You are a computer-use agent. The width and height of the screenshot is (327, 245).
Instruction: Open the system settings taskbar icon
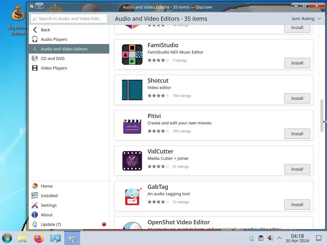[56, 238]
